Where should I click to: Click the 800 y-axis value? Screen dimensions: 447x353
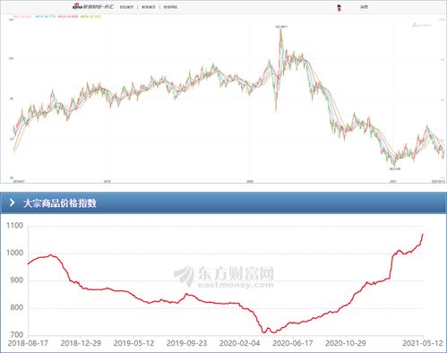[x=17, y=307]
